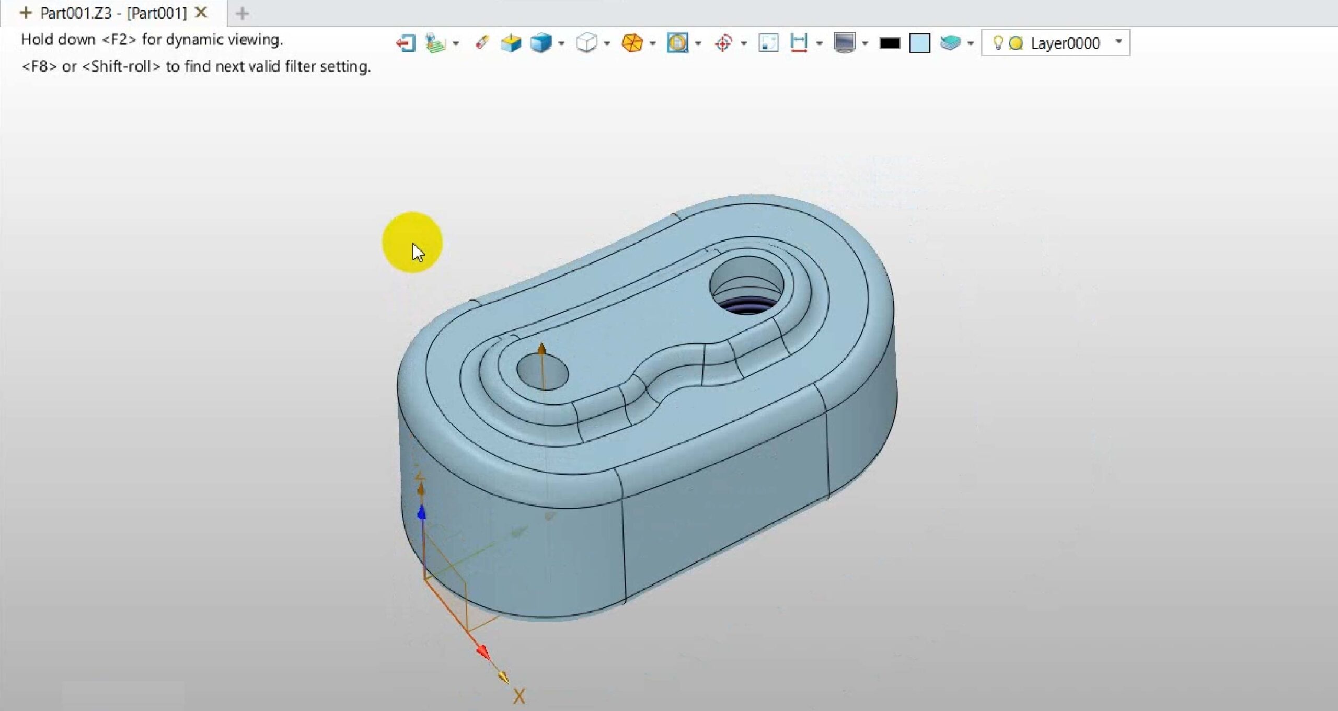Toggle the layer light bulb visibility
Image resolution: width=1338 pixels, height=711 pixels.
tap(997, 43)
